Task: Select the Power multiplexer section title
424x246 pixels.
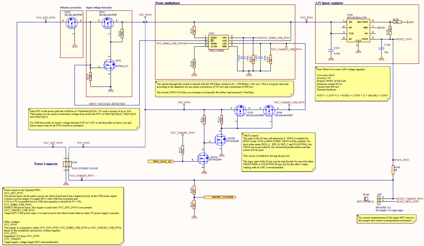Action: [167, 3]
